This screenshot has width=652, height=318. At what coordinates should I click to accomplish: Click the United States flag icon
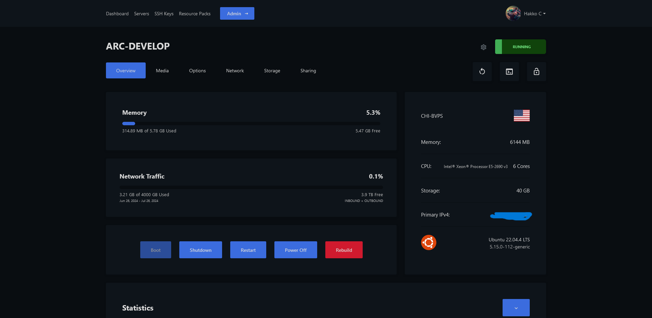522,116
